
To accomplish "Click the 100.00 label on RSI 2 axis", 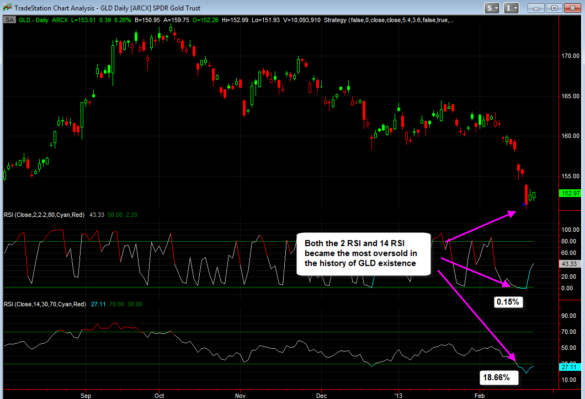I will [571, 230].
